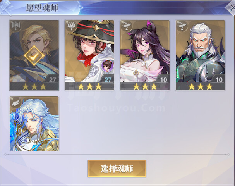Viewport: 235px width, 186px height.
Task: Click the level 27 badge on the hat girl's card
Action: tap(108, 79)
